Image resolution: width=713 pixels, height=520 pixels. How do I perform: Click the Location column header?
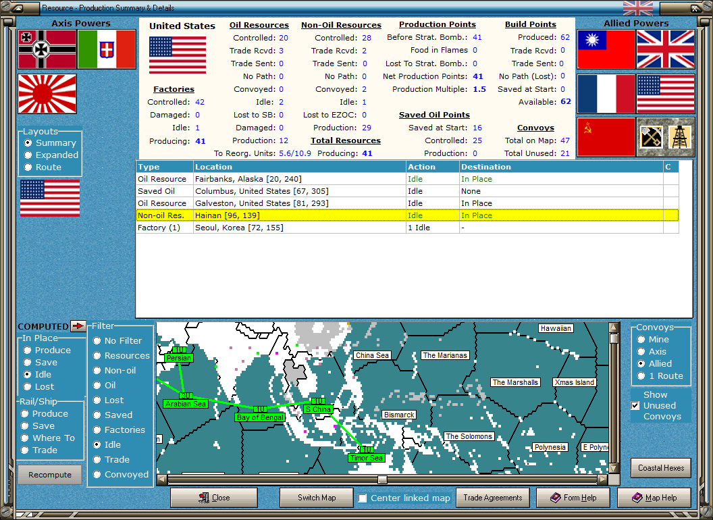[300, 167]
